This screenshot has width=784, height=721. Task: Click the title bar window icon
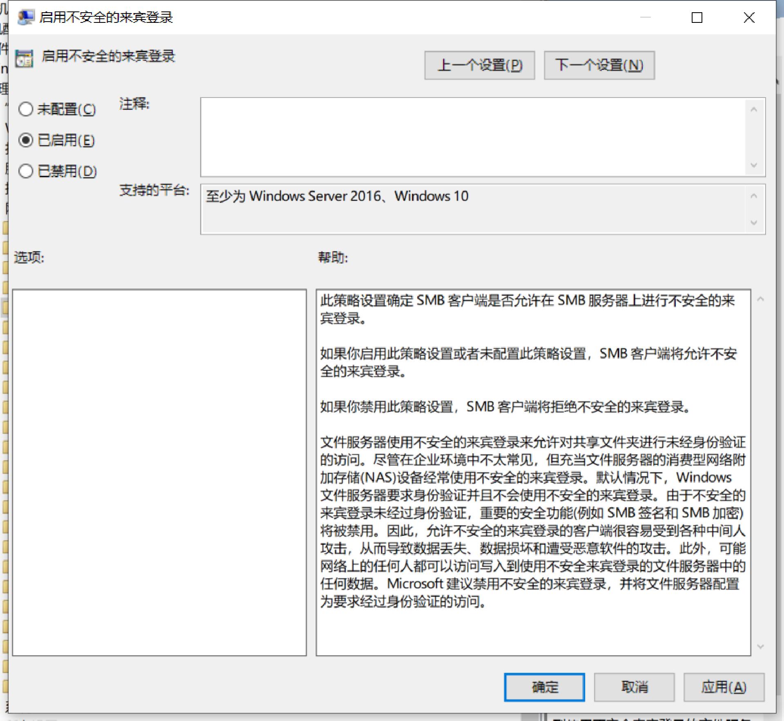pyautogui.click(x=26, y=17)
